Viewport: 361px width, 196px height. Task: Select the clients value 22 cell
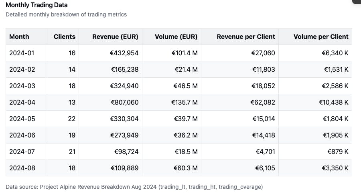click(x=72, y=119)
